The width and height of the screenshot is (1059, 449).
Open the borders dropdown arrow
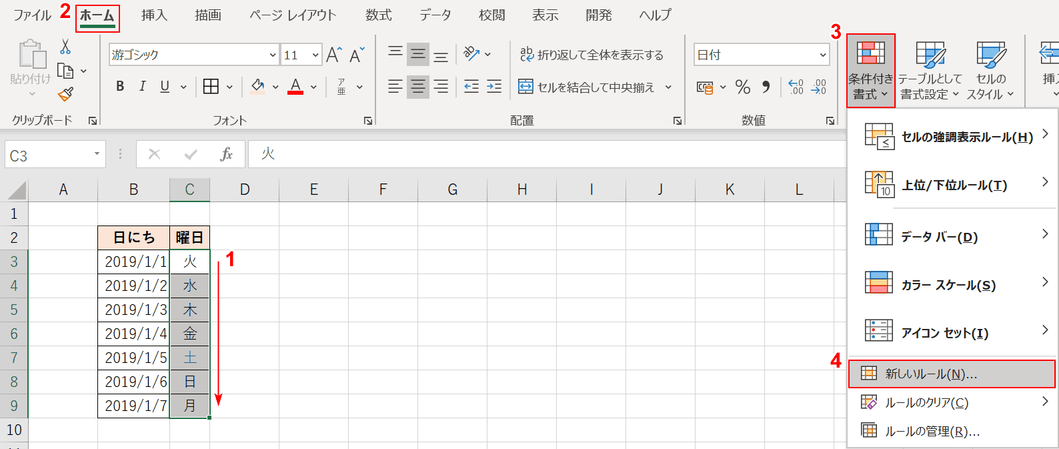pos(229,87)
